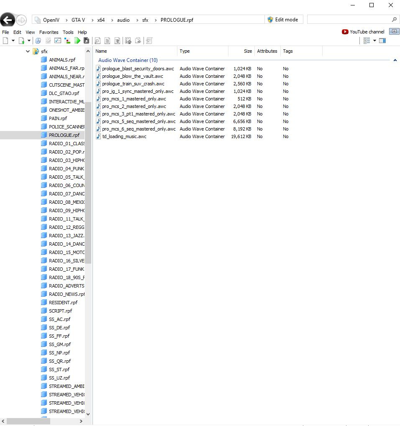Click the breadcrumb chevron after GTA V
This screenshot has height=426, width=400.
(92, 20)
